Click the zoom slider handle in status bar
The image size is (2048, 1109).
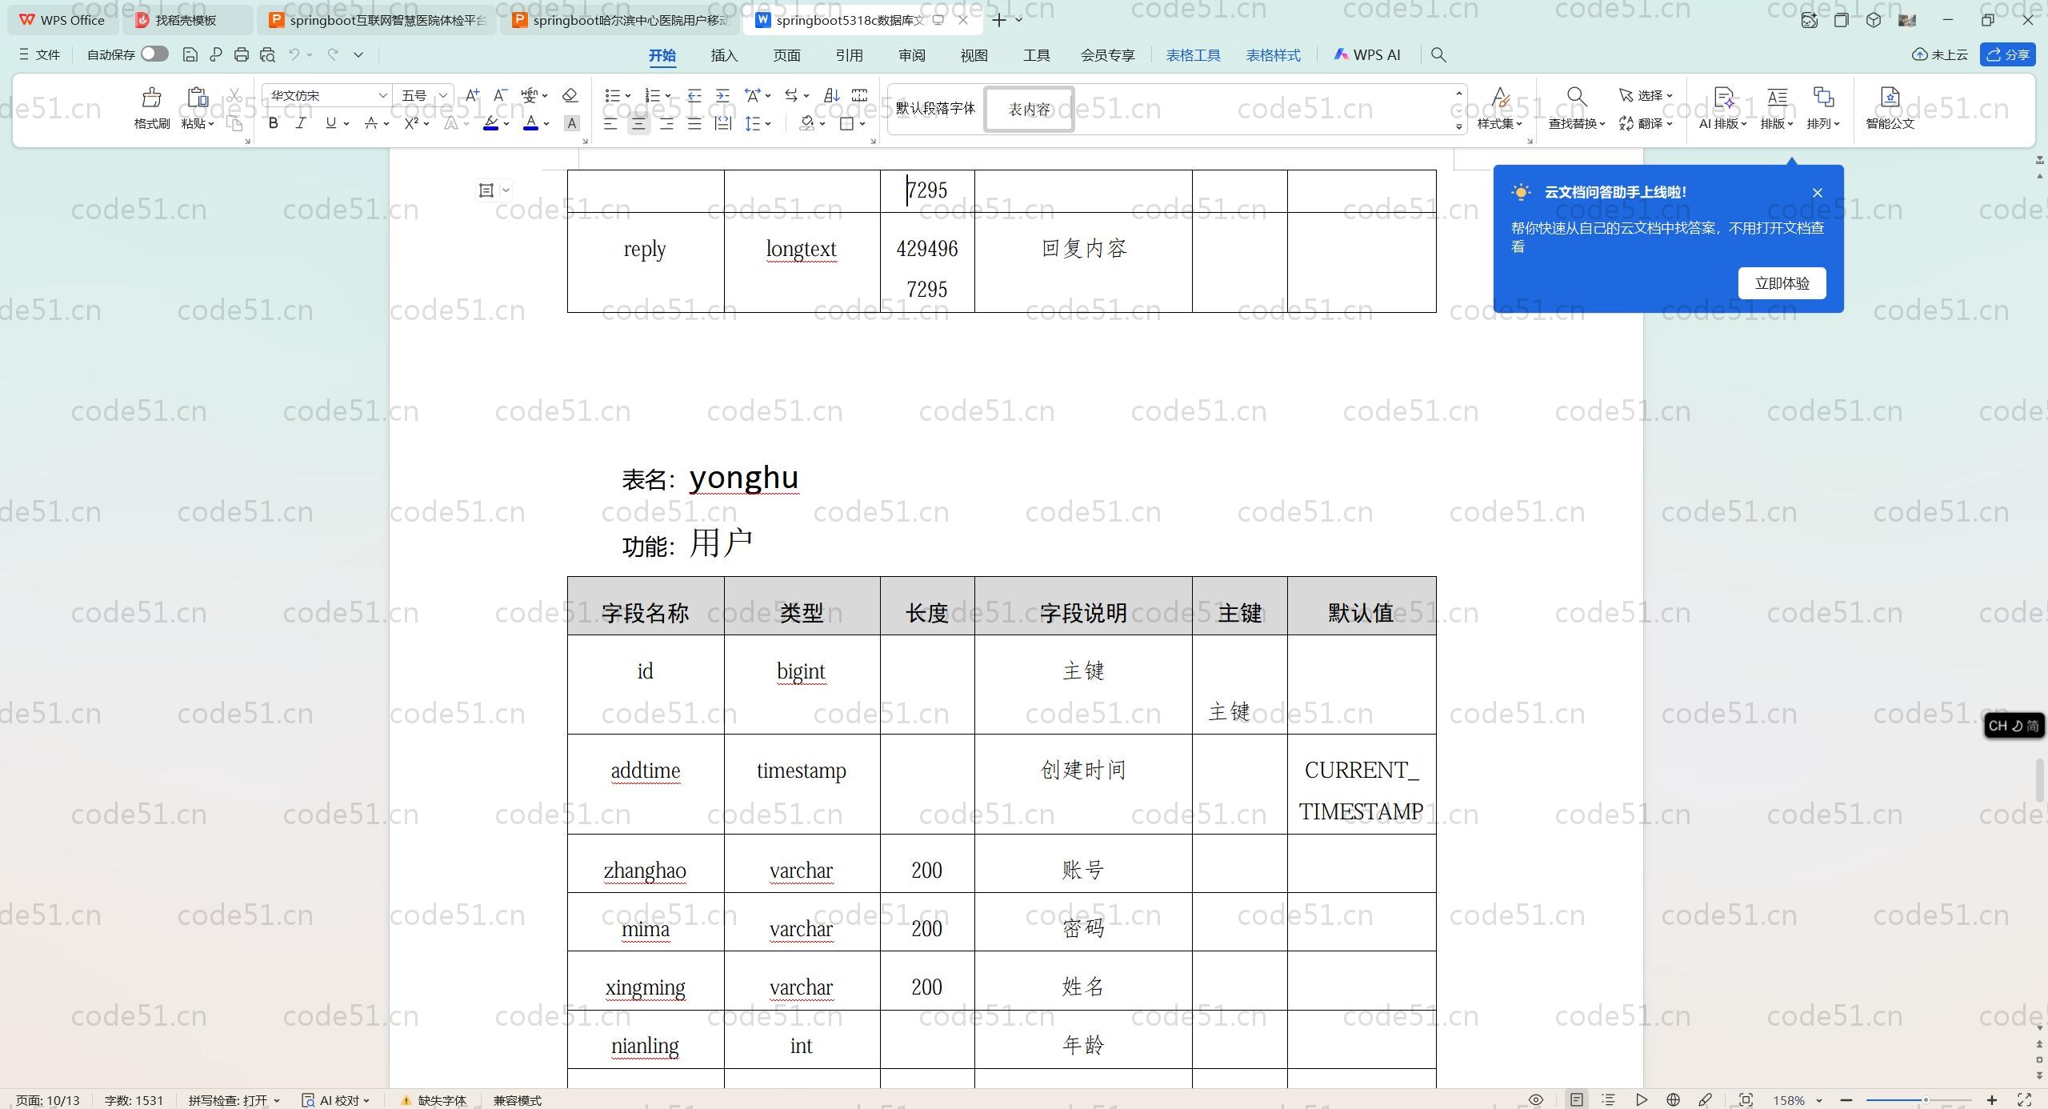point(1926,1100)
